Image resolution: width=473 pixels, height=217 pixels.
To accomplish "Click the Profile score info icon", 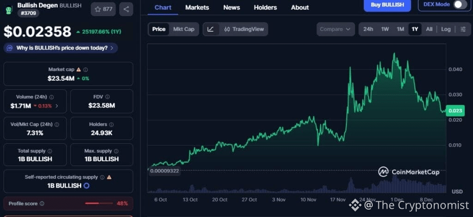I will (x=42, y=204).
